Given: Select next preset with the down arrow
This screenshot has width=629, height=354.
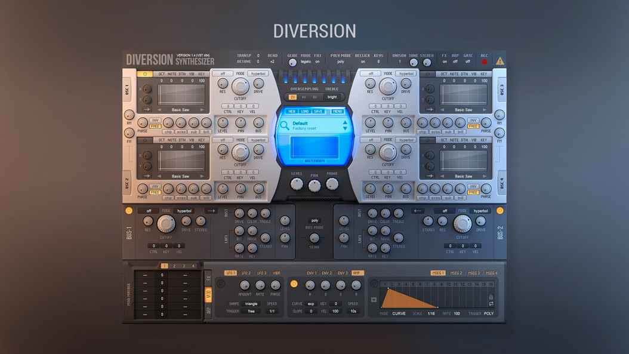Looking at the screenshot, I should coord(345,128).
